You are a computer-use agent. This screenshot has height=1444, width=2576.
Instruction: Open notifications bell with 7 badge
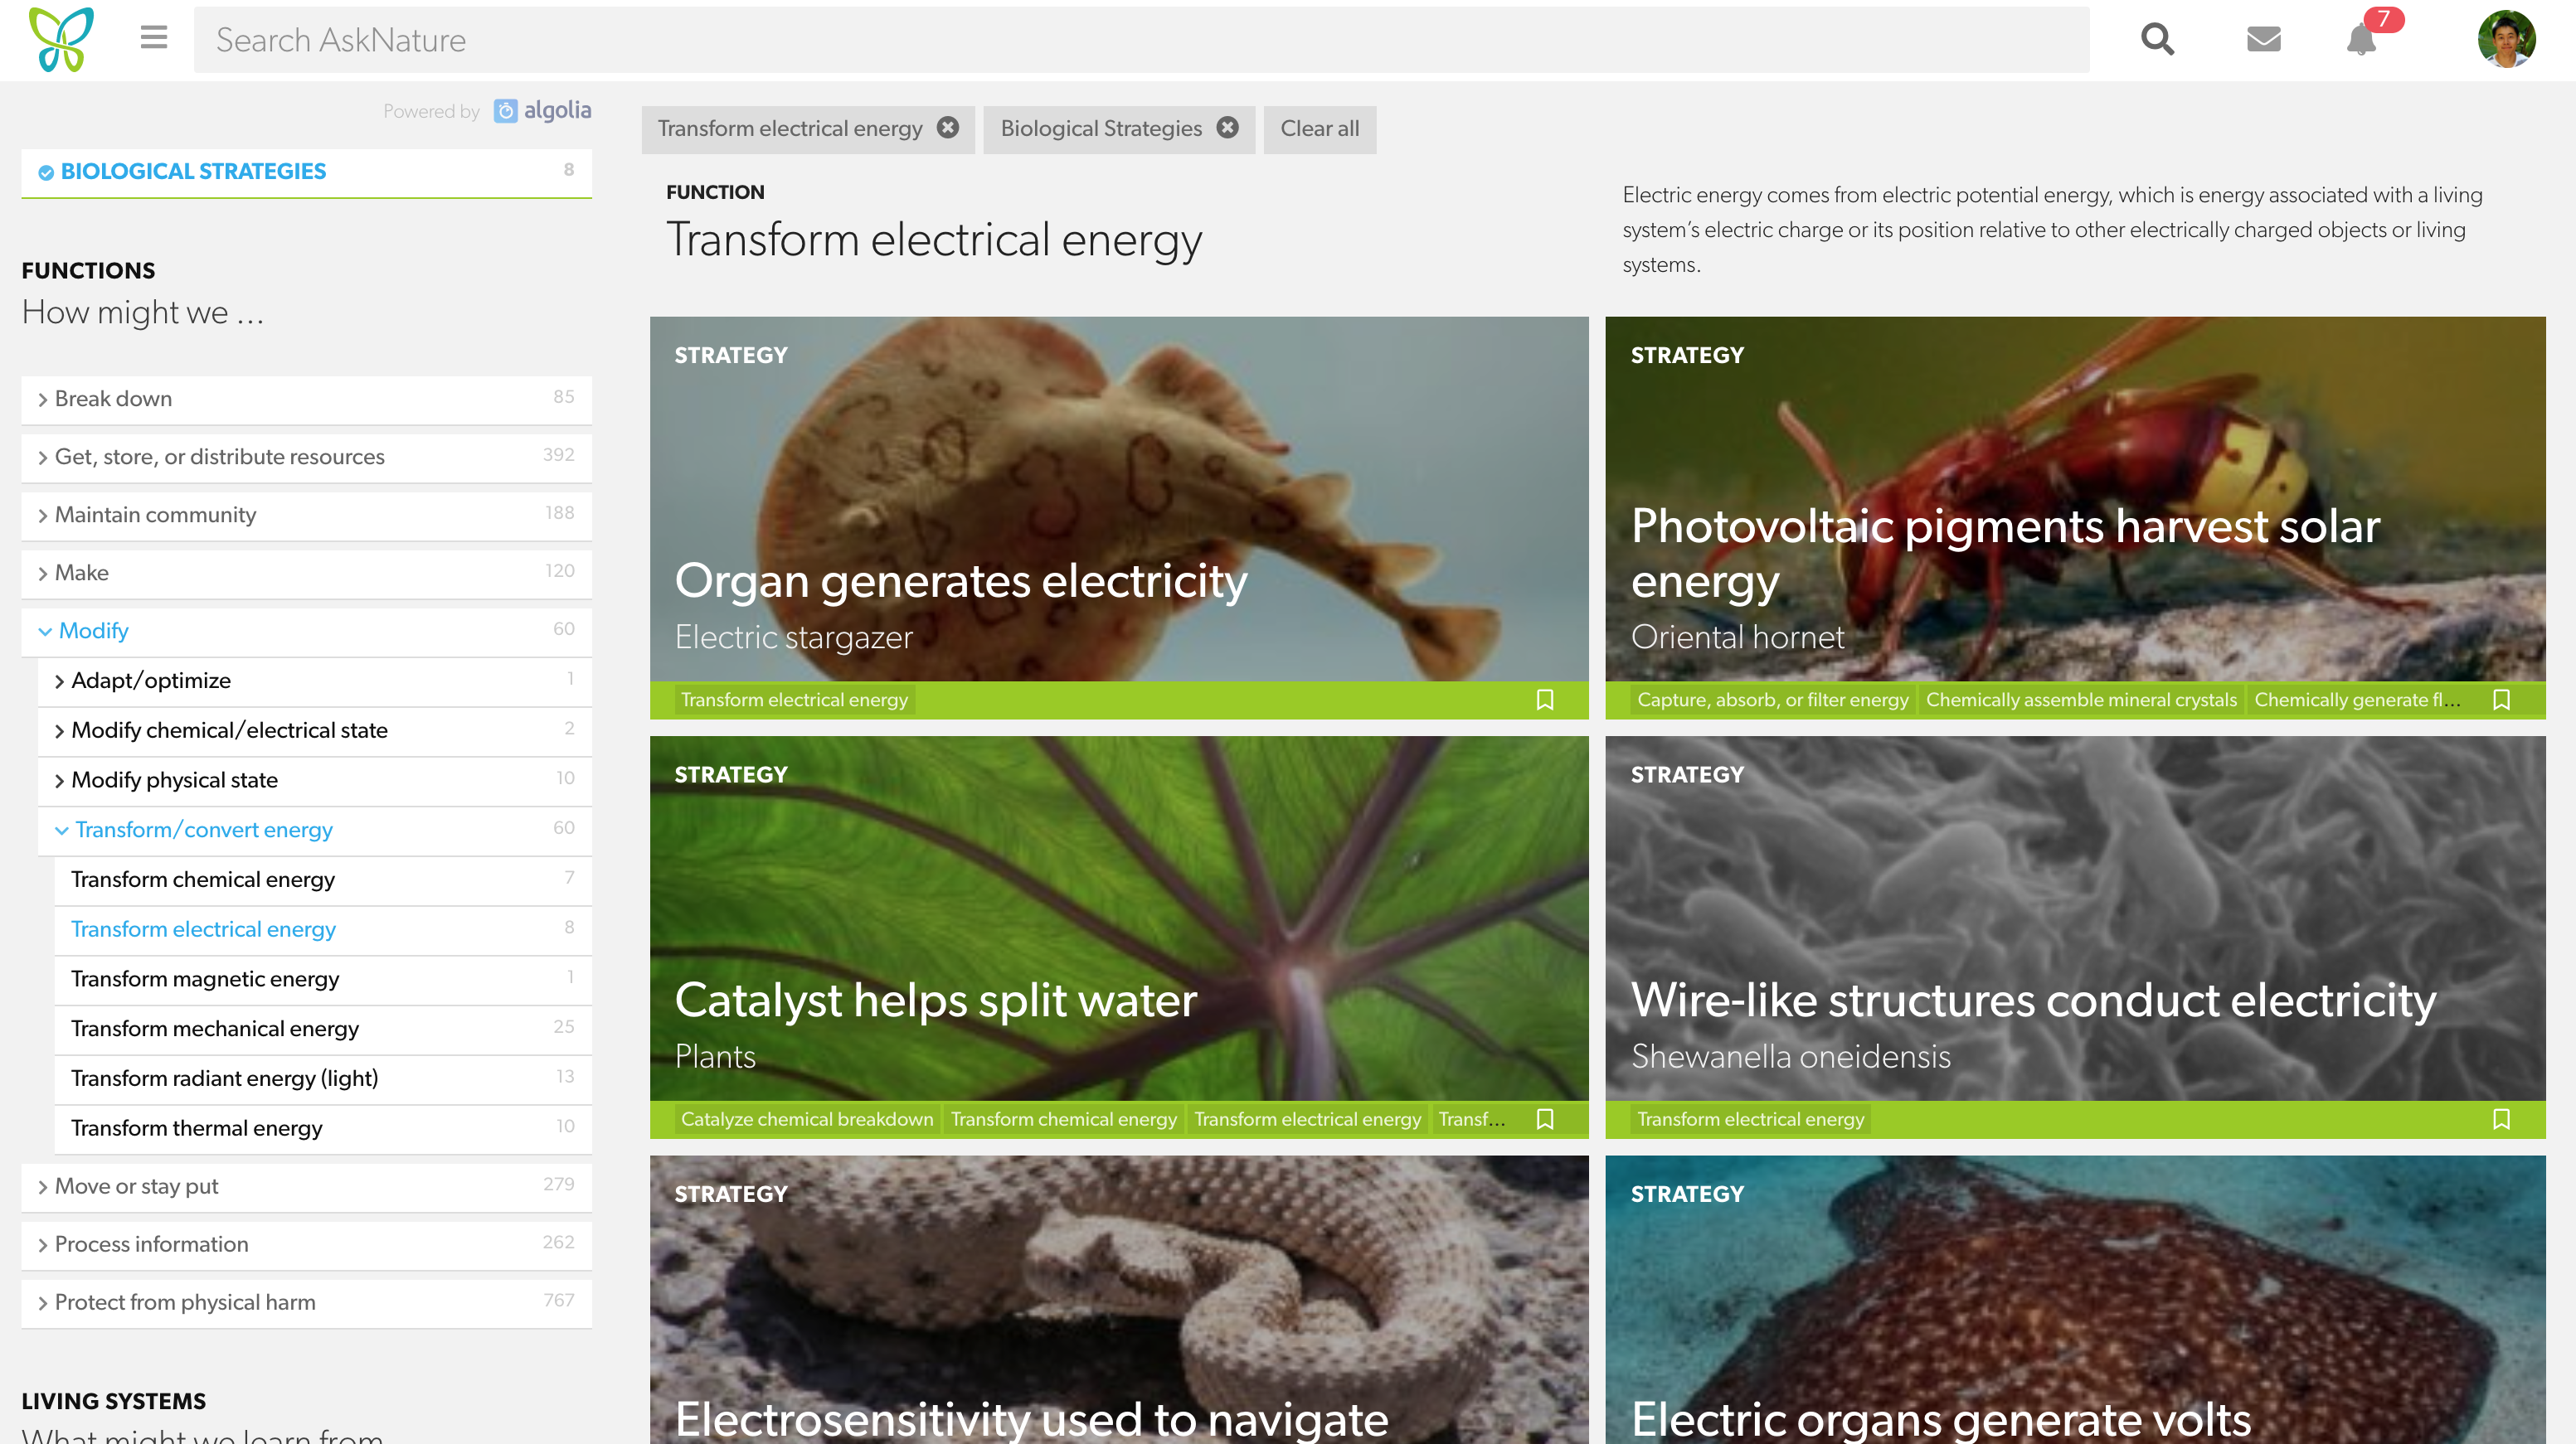click(x=2361, y=39)
